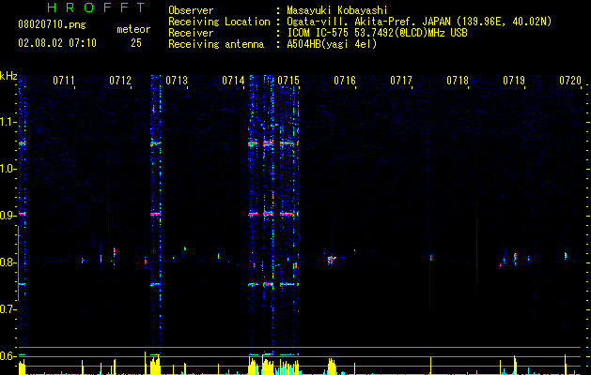Screen dimensions: 591x375
Task: Click the meteor count 25
Action: [136, 43]
